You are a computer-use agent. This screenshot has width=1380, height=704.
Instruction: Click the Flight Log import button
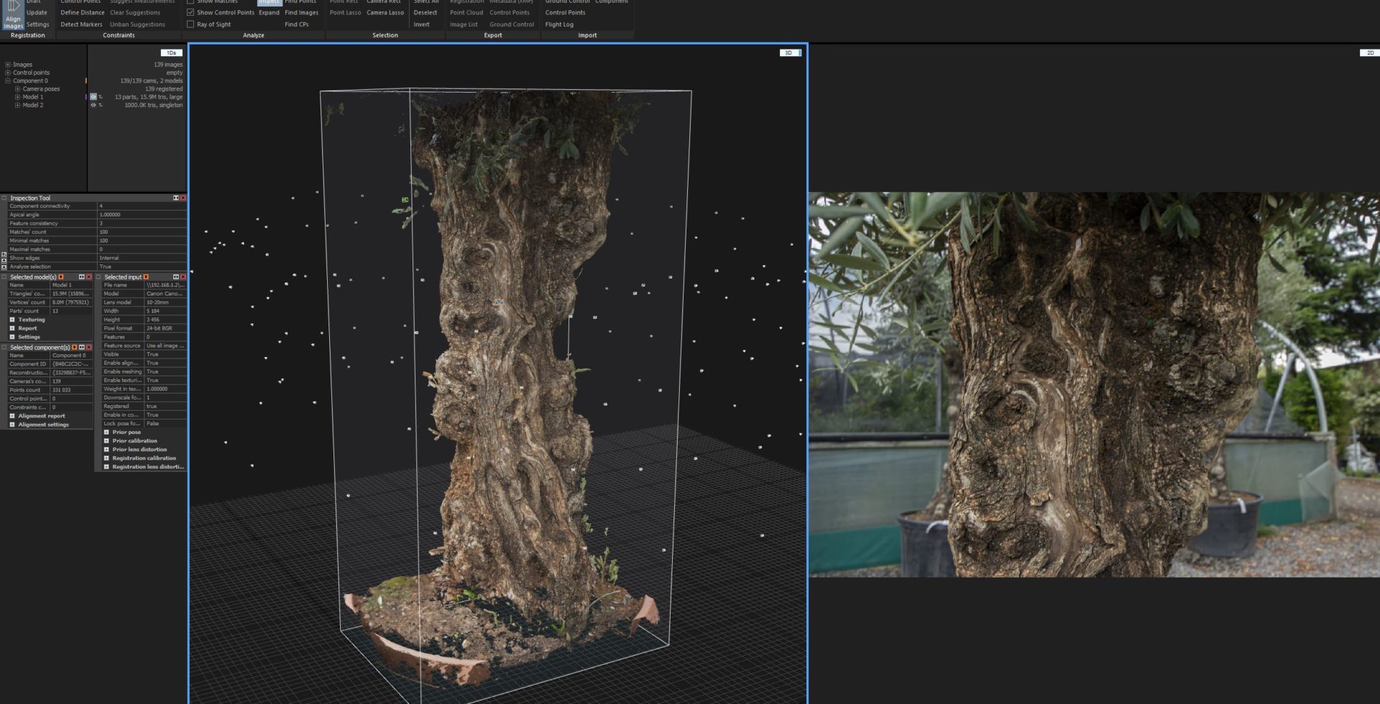[x=559, y=24]
